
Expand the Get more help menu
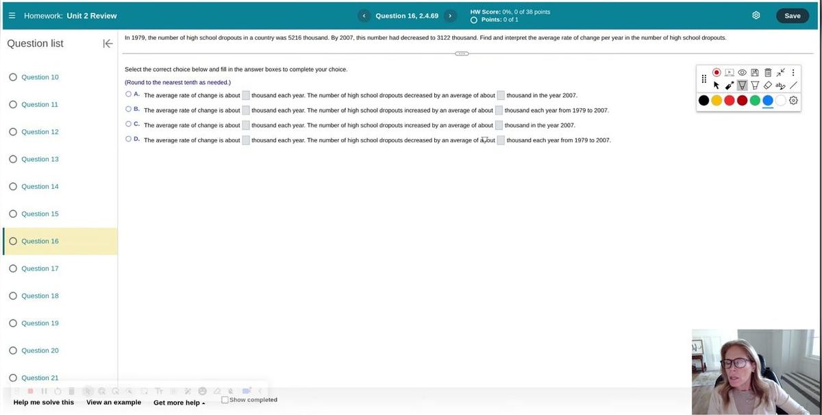click(179, 403)
